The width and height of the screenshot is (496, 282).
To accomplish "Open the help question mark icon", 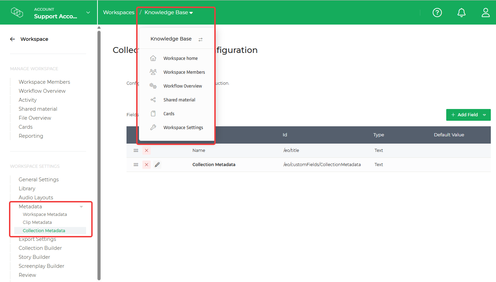I will (x=437, y=12).
